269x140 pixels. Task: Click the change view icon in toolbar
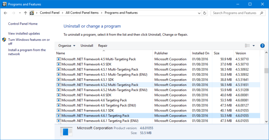tap(247, 46)
